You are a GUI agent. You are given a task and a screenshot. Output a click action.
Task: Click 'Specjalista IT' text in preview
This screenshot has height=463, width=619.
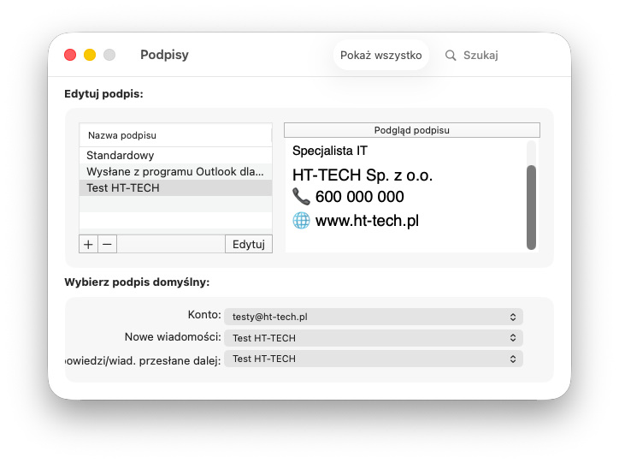pos(330,151)
